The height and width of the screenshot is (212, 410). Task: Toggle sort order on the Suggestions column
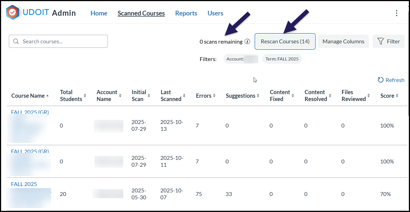(x=258, y=96)
